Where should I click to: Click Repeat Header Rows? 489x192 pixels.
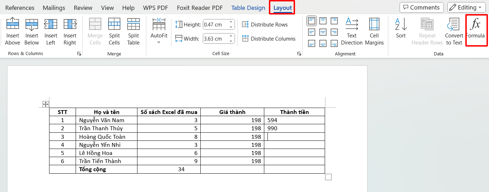(427, 32)
